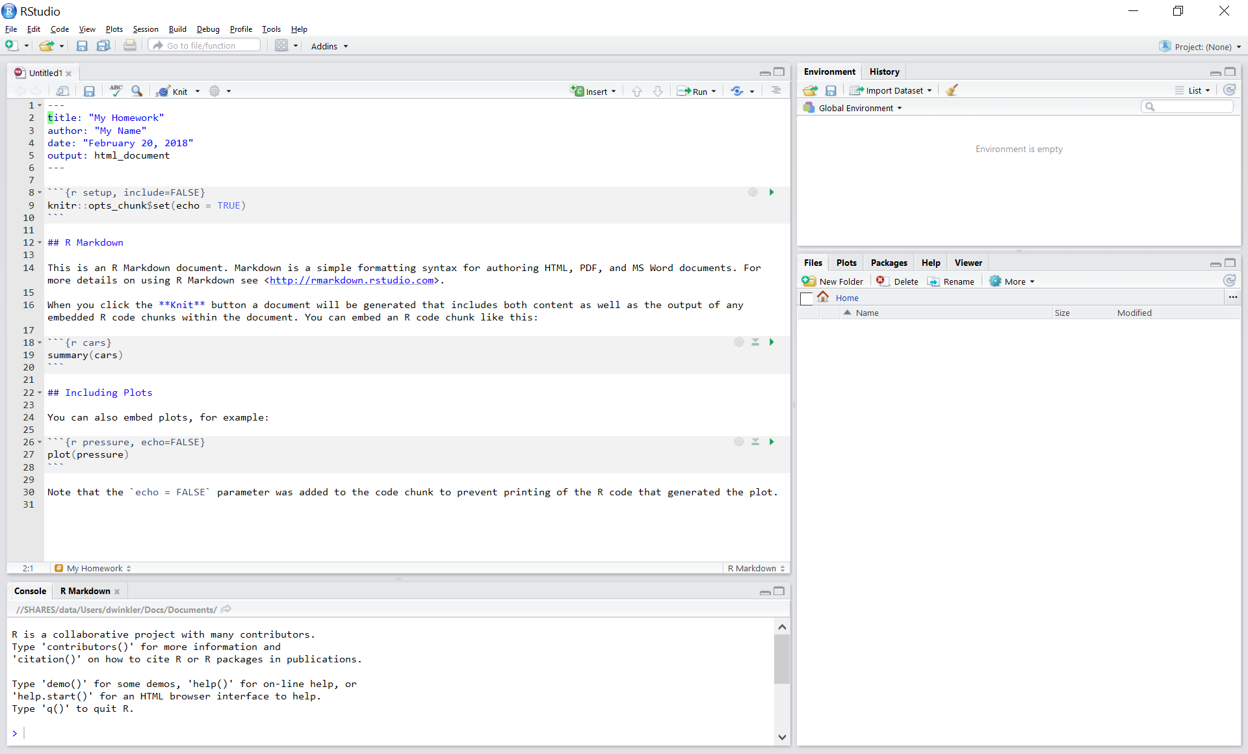Run the cars chunk with play arrow

(772, 342)
